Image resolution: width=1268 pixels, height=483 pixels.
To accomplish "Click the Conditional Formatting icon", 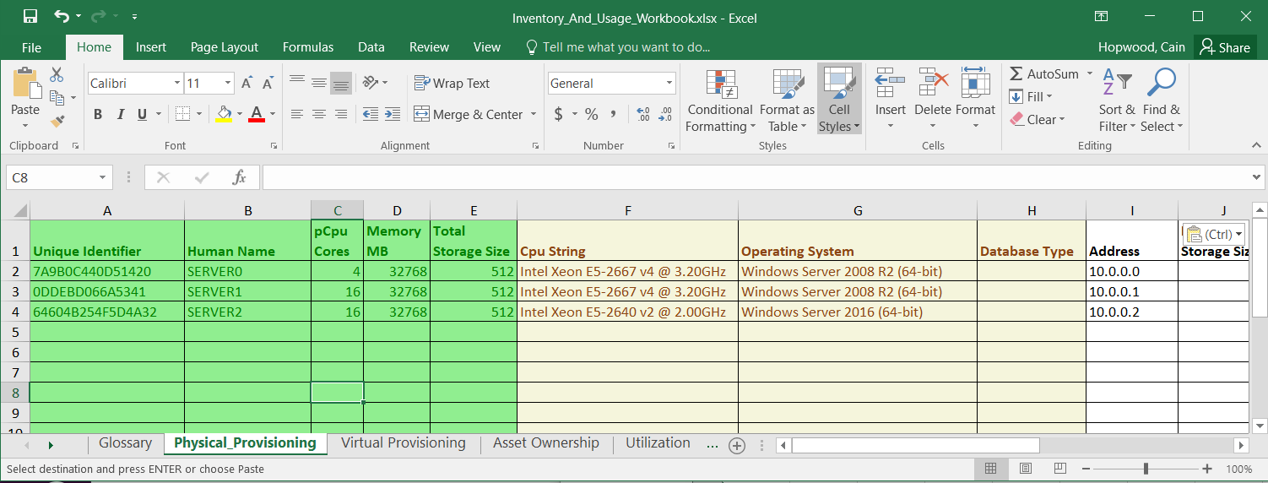I will [720, 84].
